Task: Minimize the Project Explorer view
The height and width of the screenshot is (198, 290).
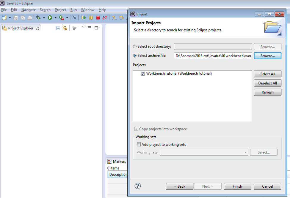Action: click(x=89, y=27)
